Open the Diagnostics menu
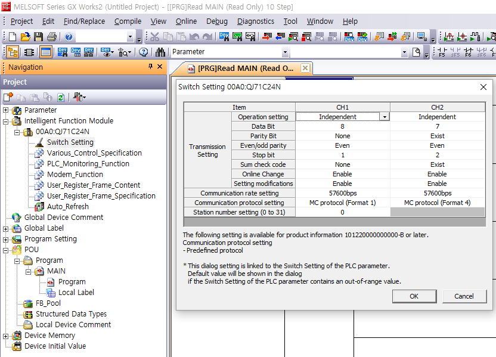 [256, 21]
